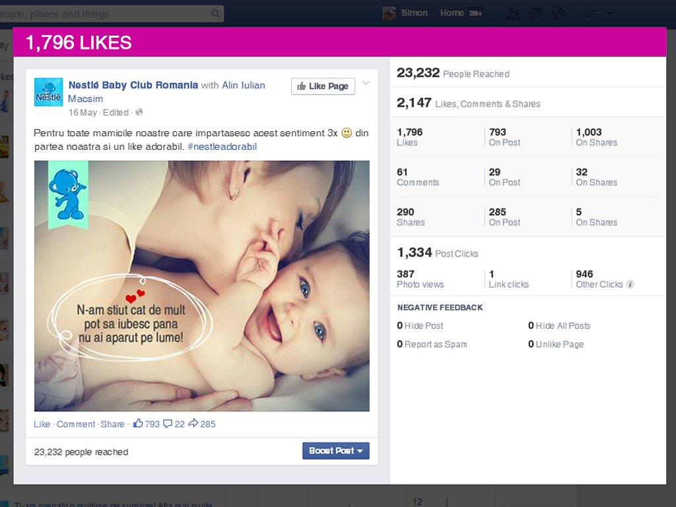The height and width of the screenshot is (507, 676).
Task: Click the search magnifier icon
Action: click(215, 14)
